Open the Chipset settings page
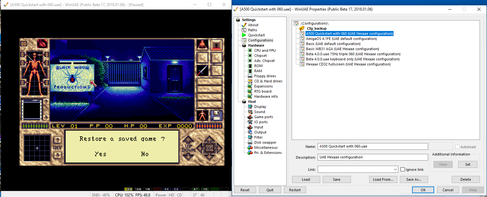The height and width of the screenshot is (197, 487). (260, 56)
